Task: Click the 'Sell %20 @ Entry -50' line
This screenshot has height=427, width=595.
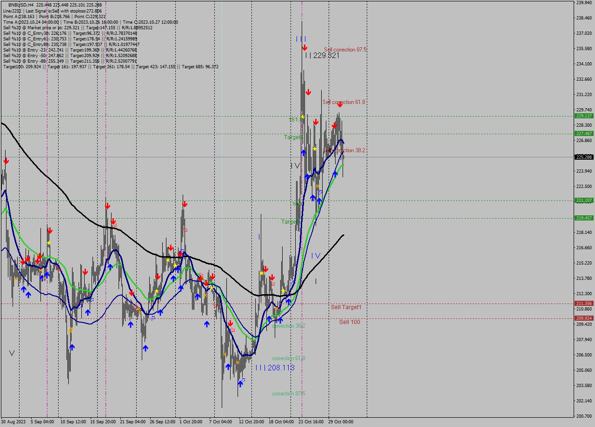Action: click(70, 56)
